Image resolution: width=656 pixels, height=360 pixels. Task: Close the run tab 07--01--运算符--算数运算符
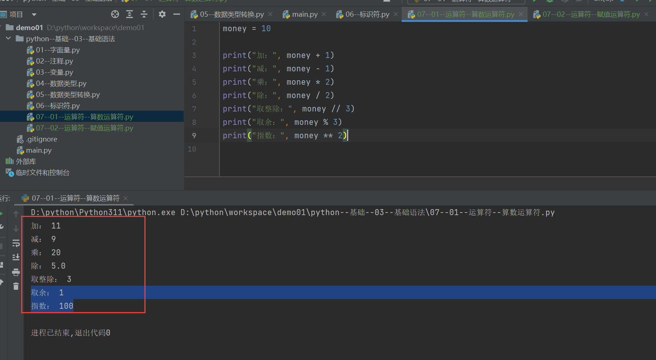(125, 198)
